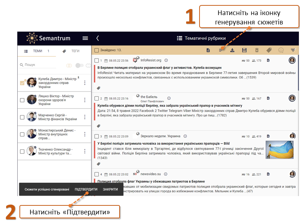300x223 pixels.
Task: Open the document preview icon in the Бабель row
Action: 268,98
